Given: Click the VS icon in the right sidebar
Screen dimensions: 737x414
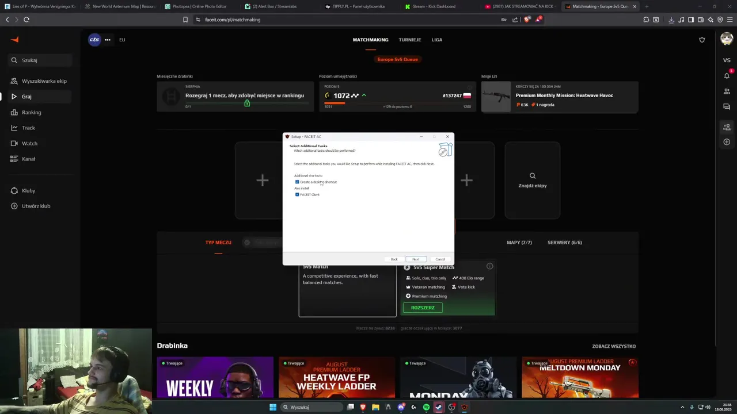Looking at the screenshot, I should pos(727,60).
